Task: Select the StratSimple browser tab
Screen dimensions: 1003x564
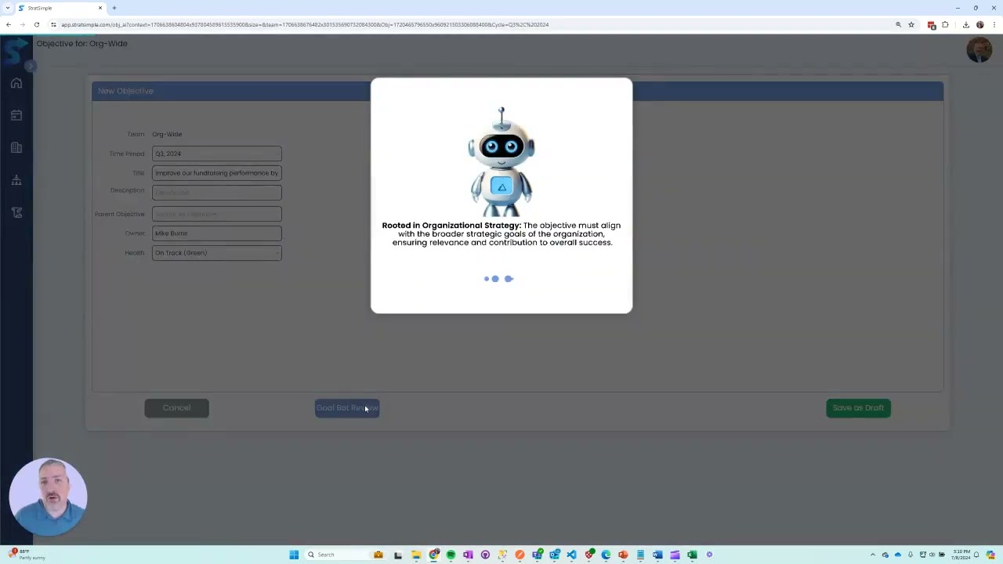Action: 61,8
